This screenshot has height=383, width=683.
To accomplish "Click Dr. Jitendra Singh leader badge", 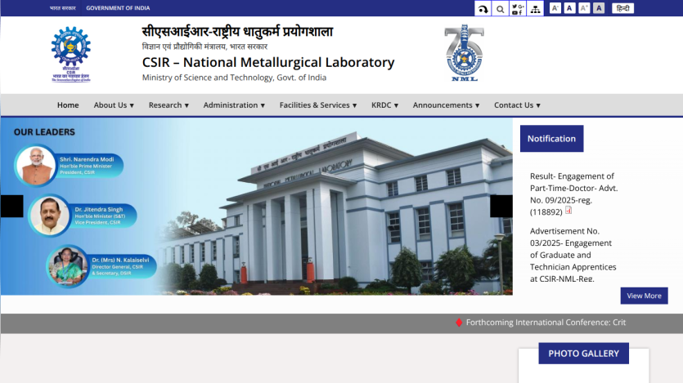I will click(x=83, y=216).
